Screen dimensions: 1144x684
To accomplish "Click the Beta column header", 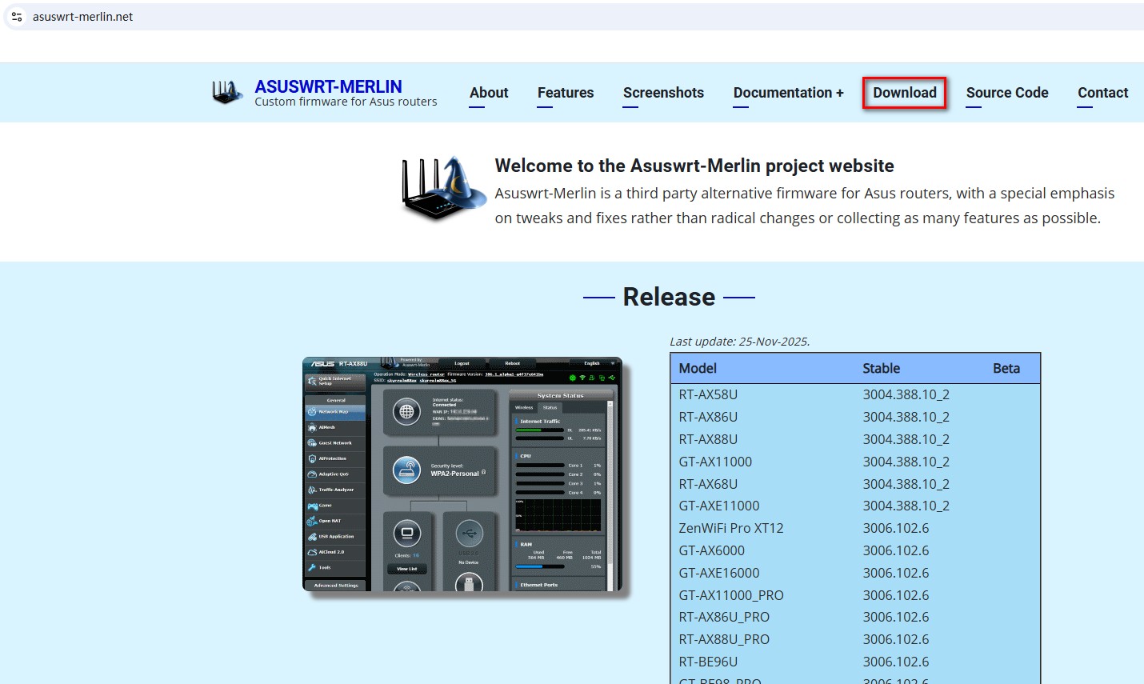I will pyautogui.click(x=1006, y=368).
